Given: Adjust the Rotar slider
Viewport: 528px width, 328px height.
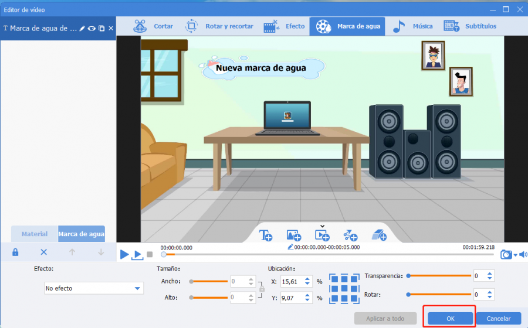Looking at the screenshot, I should point(439,295).
